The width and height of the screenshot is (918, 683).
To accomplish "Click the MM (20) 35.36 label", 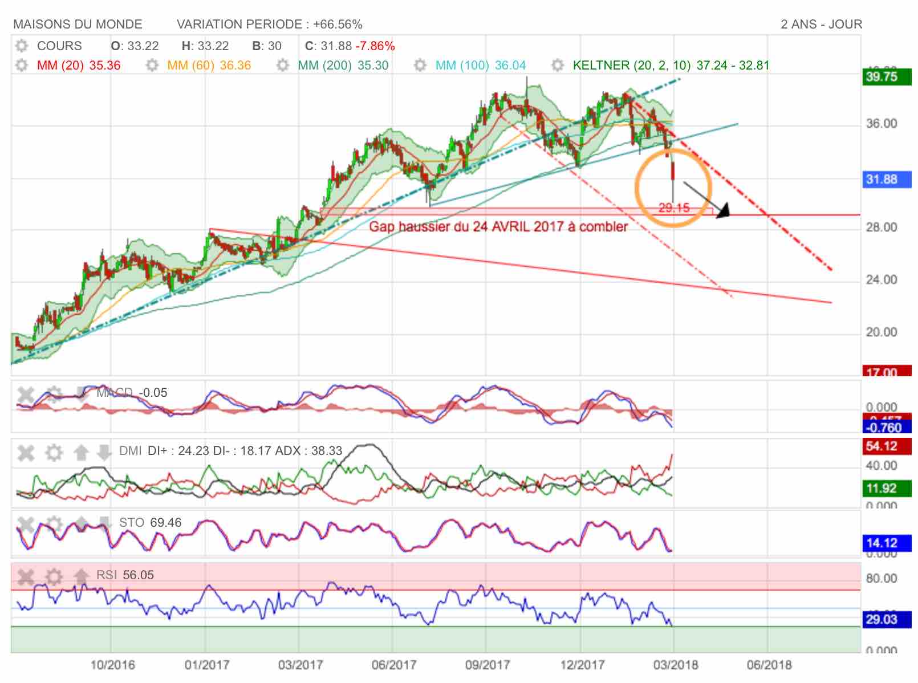I will pyautogui.click(x=79, y=65).
